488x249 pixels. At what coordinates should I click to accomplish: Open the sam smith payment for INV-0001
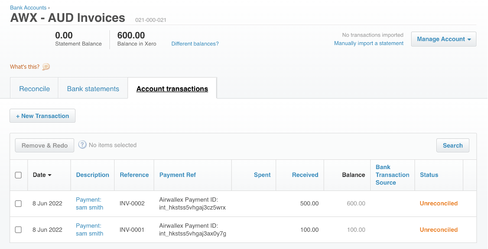point(89,229)
